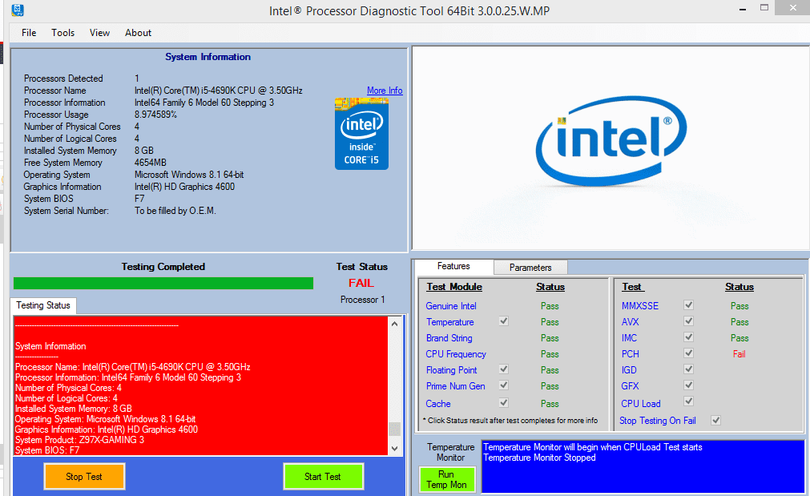The width and height of the screenshot is (810, 496).
Task: Click the Processor 1 label
Action: click(362, 299)
